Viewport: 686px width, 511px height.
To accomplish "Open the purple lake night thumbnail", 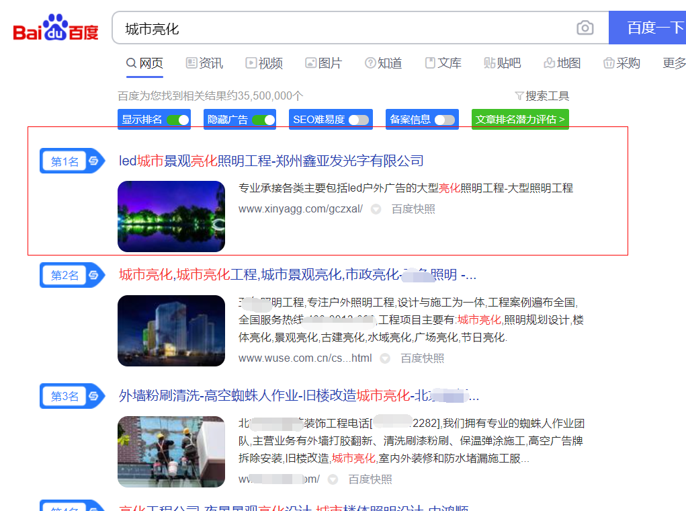I will pos(171,217).
